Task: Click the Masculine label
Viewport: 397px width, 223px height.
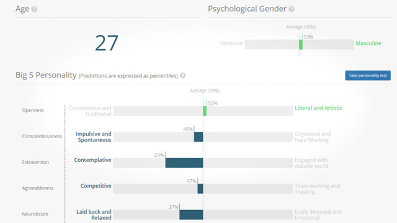Action: point(368,43)
